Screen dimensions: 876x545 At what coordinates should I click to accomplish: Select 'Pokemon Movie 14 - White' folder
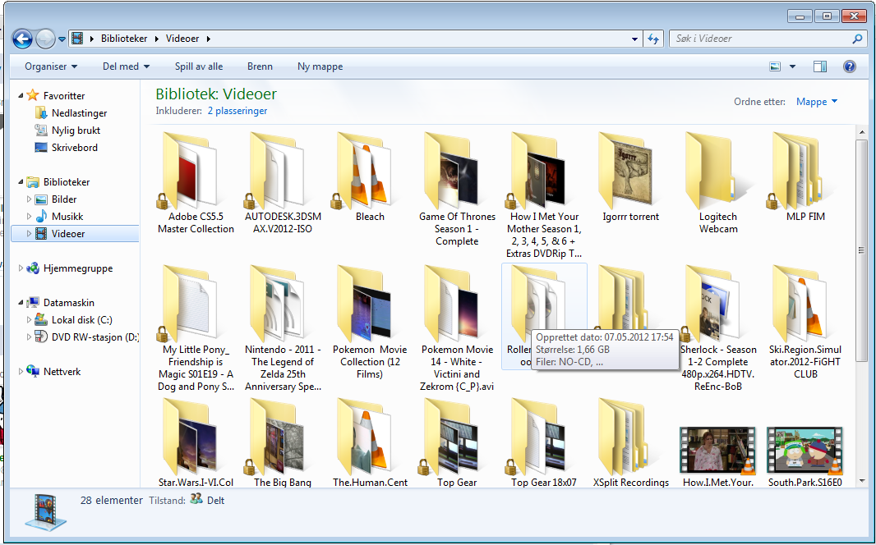tap(457, 328)
